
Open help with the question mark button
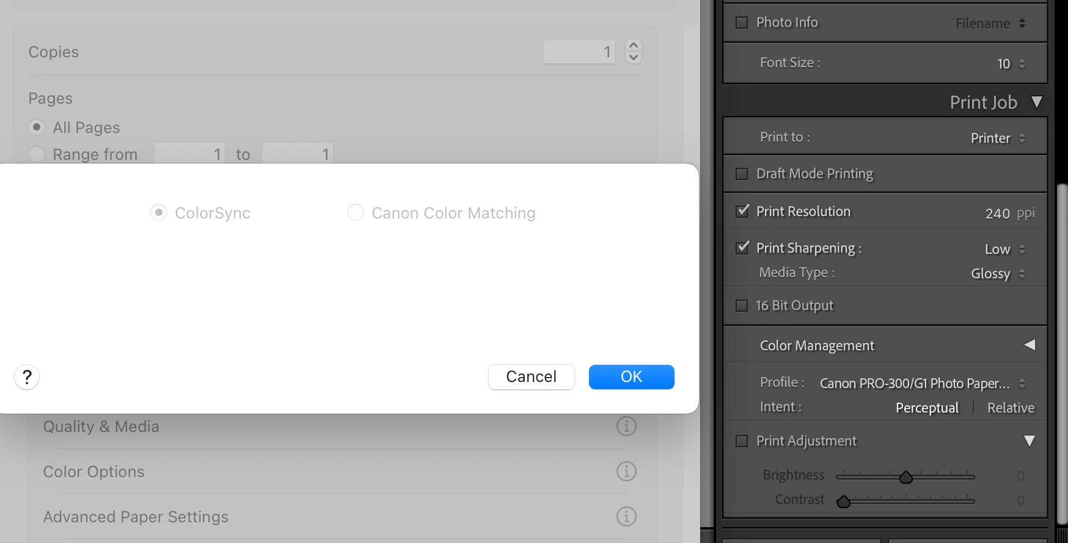point(27,377)
